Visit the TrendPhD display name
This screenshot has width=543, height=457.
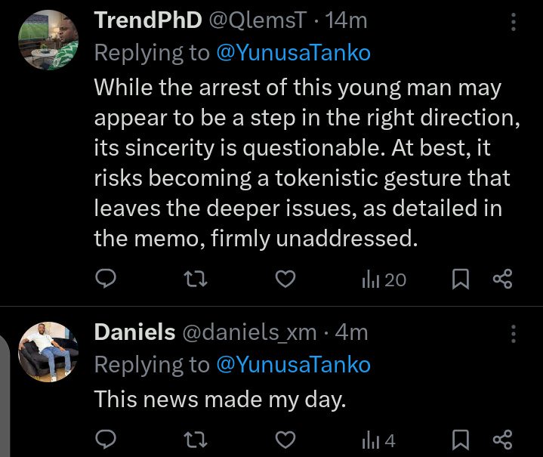pos(147,20)
